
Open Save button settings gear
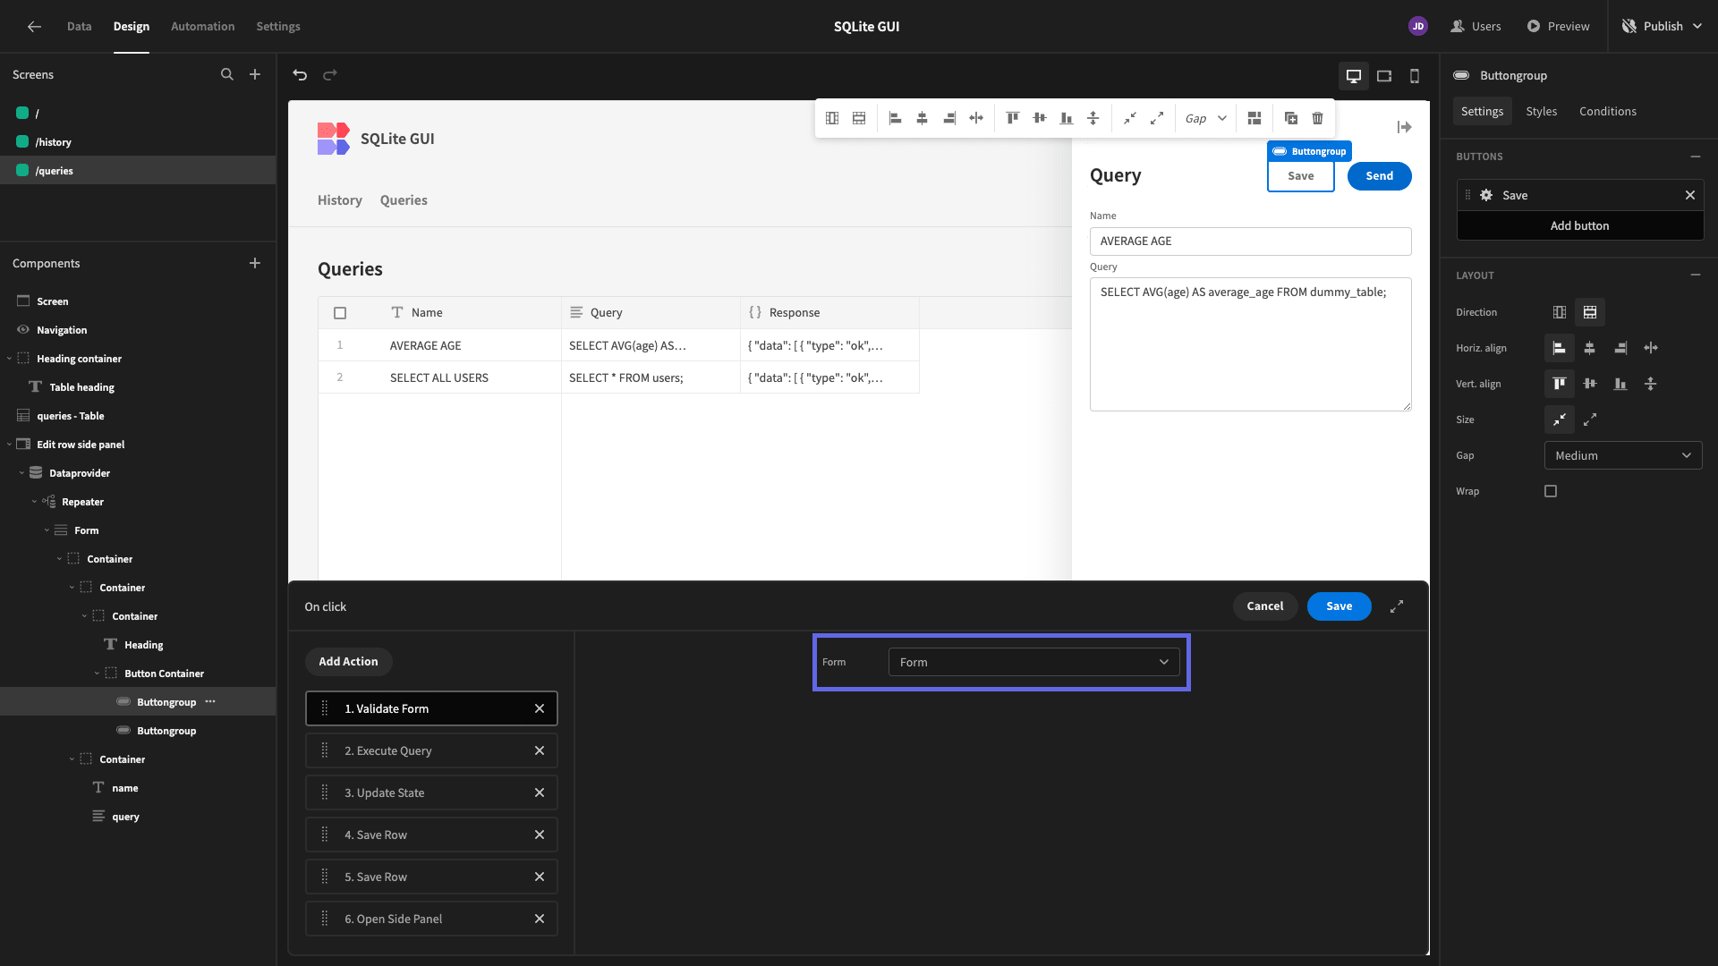(x=1486, y=195)
